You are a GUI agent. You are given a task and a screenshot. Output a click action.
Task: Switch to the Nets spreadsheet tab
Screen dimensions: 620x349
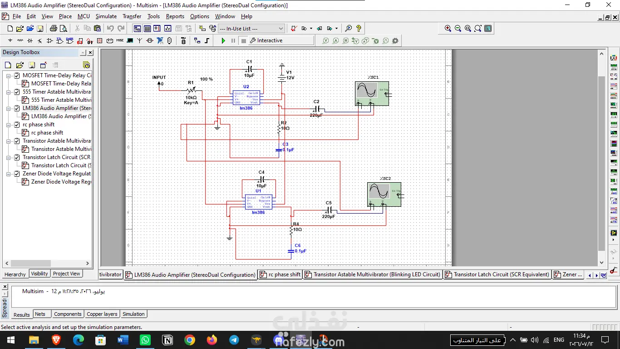point(40,314)
